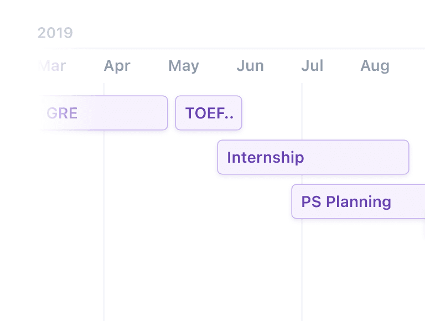Select the faded Mar month header
Image resolution: width=425 pixels, height=321 pixels.
(x=52, y=66)
